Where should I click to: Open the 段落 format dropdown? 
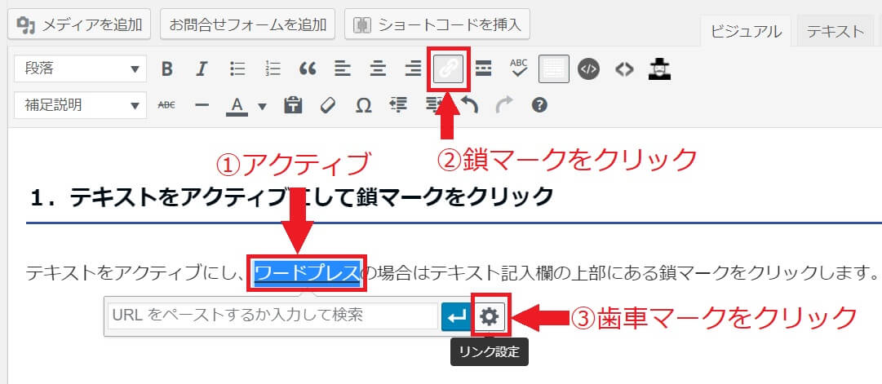(x=80, y=69)
